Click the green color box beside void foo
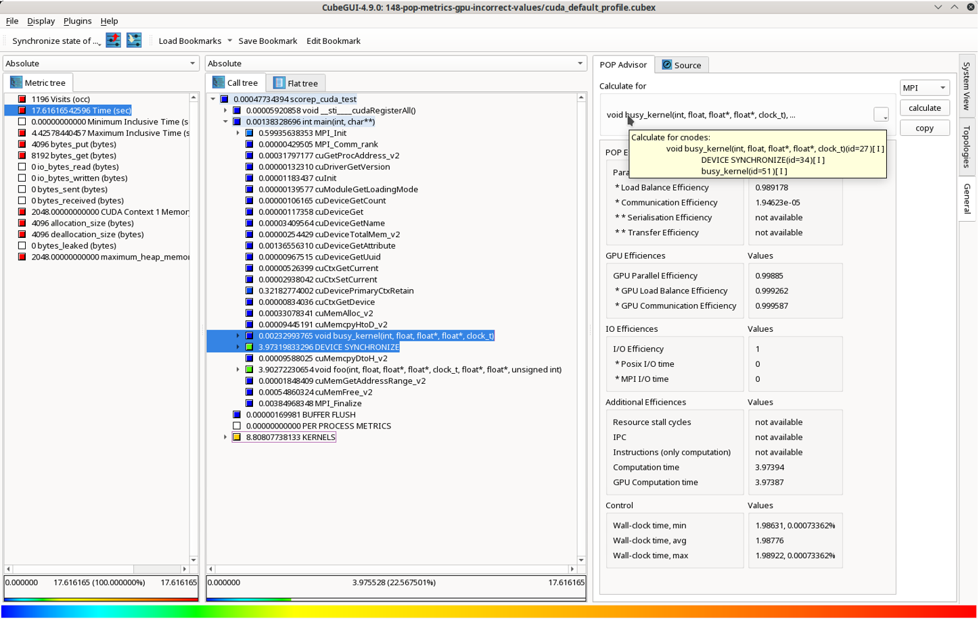Screen dimensions: 979x619 pos(250,370)
